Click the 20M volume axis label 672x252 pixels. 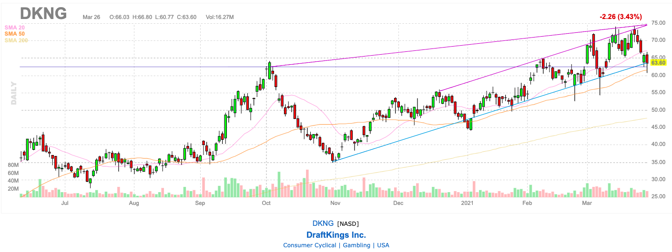pos(13,189)
